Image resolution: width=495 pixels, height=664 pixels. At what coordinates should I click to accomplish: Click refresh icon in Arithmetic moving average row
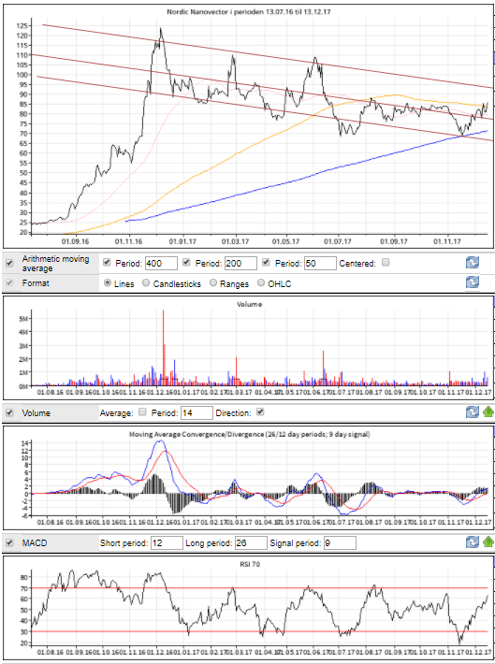point(473,263)
